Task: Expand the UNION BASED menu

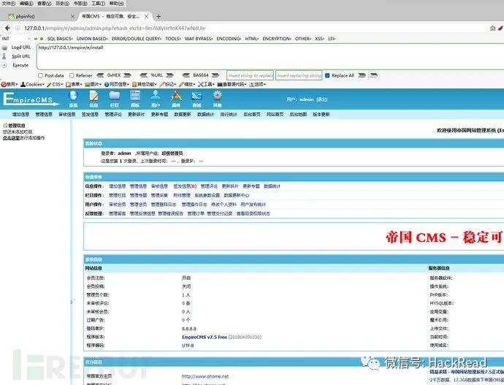Action: point(92,39)
